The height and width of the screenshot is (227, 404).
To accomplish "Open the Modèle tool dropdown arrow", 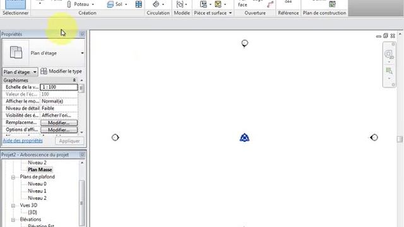I will point(186,4).
